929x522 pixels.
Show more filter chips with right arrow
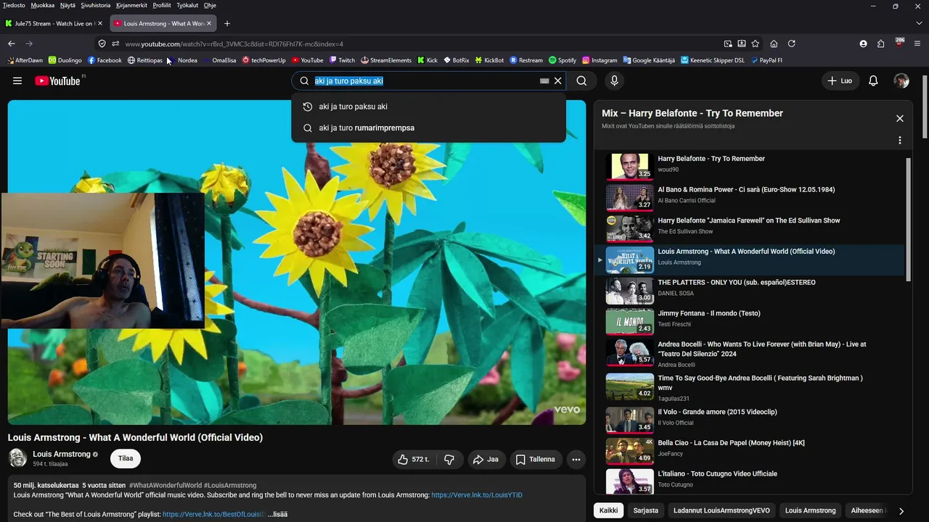901,510
